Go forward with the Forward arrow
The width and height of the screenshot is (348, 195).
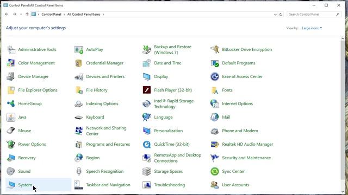15,14
